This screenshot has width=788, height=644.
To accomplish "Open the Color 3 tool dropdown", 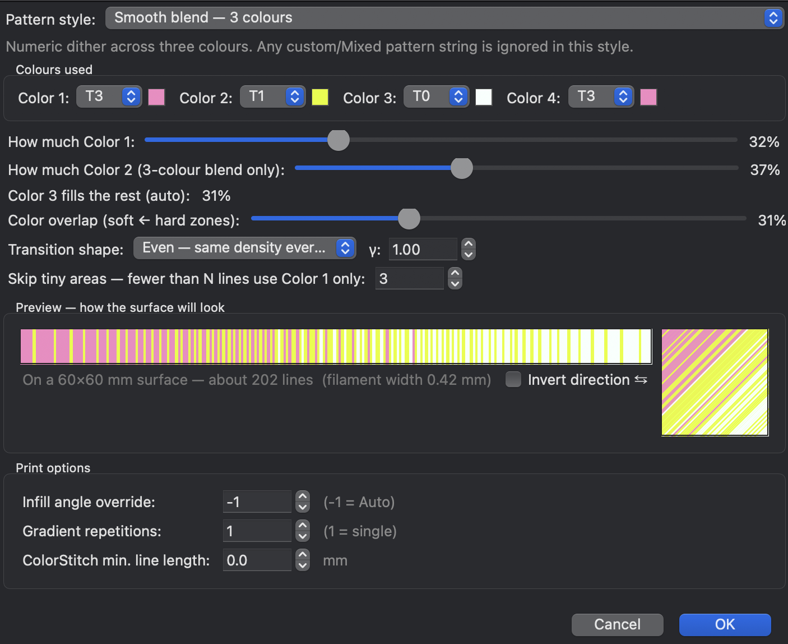I will (x=437, y=96).
